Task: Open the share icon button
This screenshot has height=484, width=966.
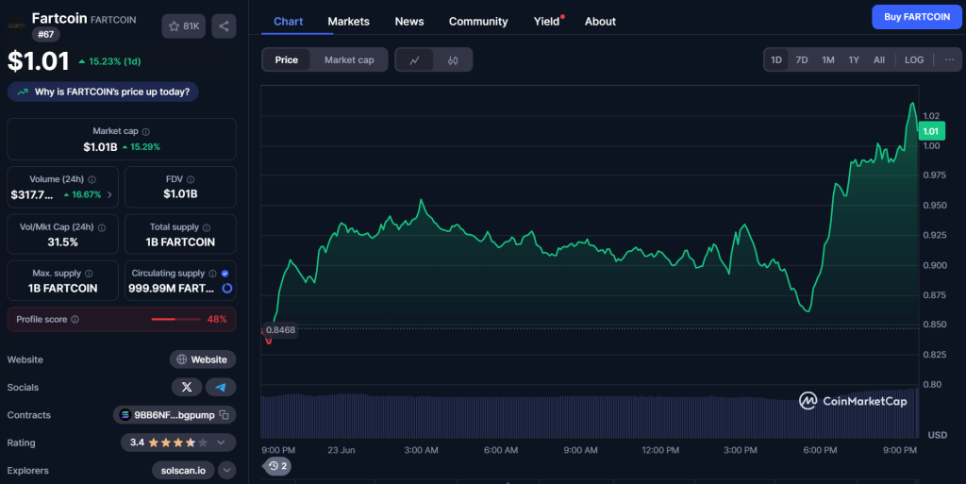Action: click(224, 26)
